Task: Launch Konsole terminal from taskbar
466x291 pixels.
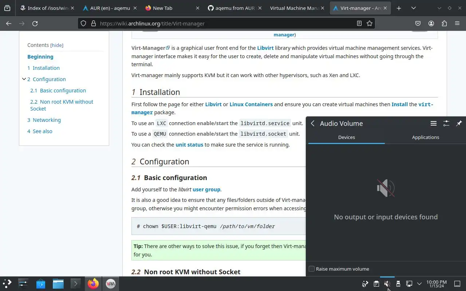Action: 76,284
